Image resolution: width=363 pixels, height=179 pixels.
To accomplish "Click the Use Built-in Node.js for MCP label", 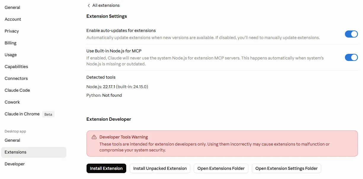I will pos(114,51).
